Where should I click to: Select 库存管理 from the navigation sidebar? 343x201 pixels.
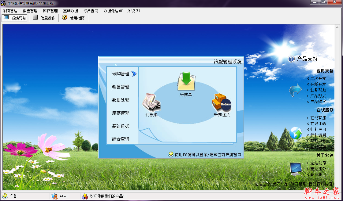pyautogui.click(x=120, y=113)
